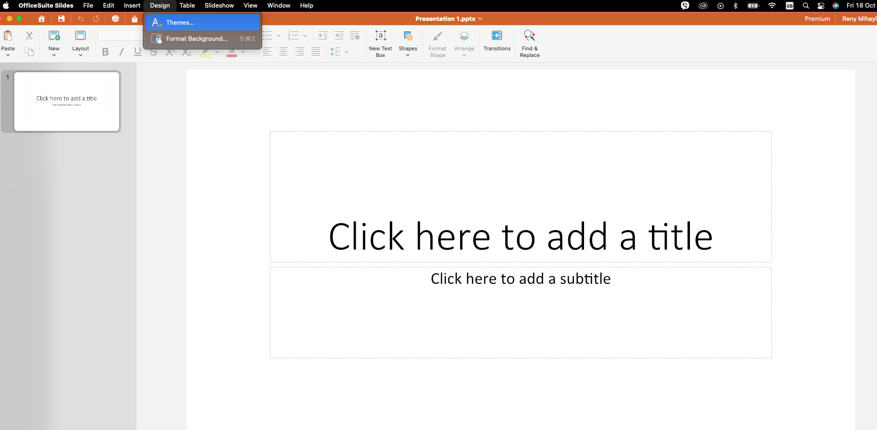Open the Shapes tool

click(x=408, y=43)
